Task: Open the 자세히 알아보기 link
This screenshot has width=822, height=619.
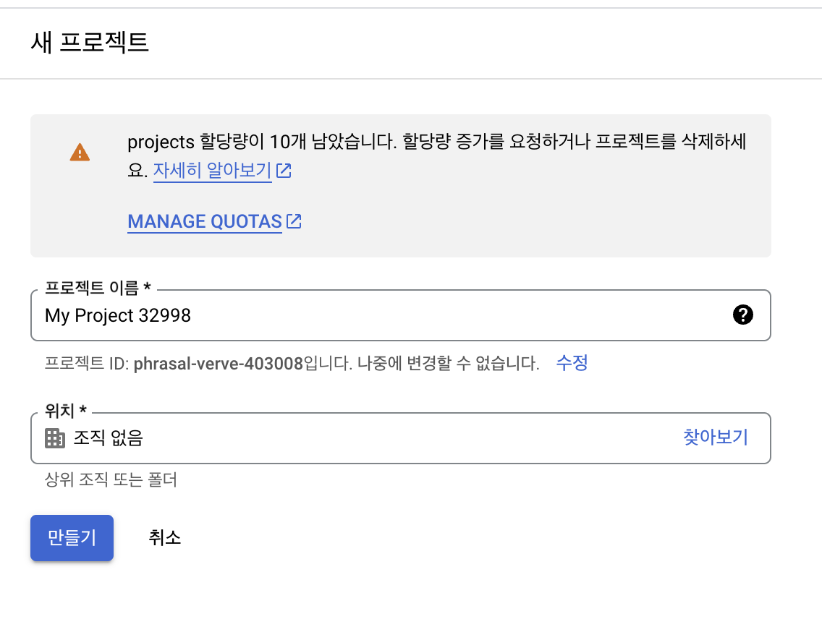Action: 212,170
